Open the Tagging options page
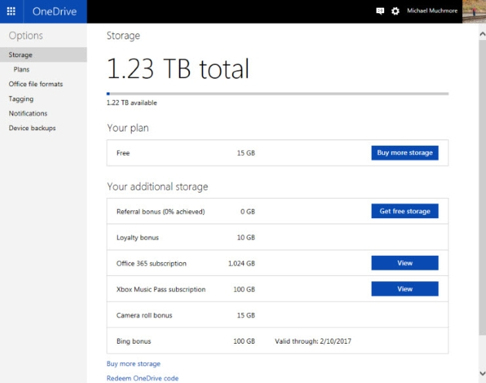This screenshot has width=486, height=383. click(21, 99)
